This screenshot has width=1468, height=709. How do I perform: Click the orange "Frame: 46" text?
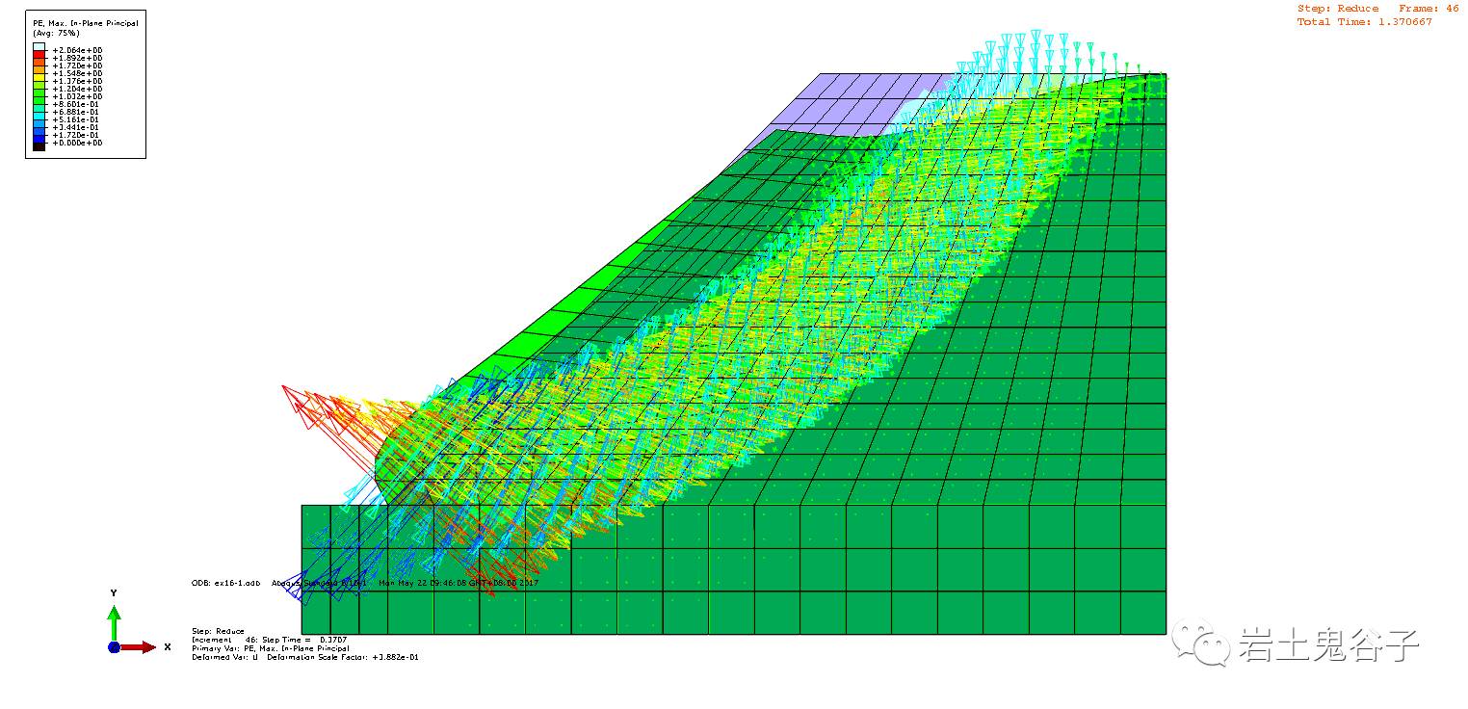click(1429, 9)
